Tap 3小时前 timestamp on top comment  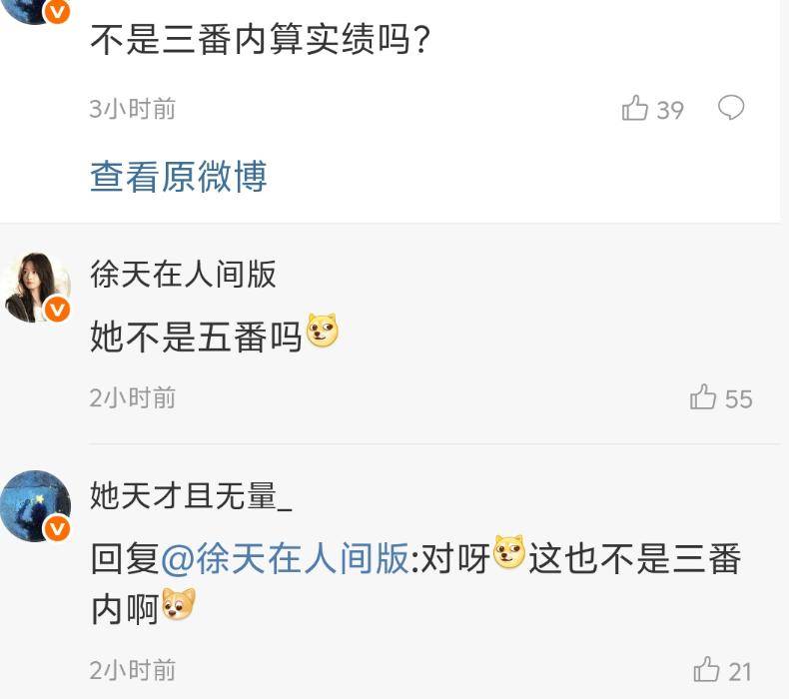pos(133,109)
